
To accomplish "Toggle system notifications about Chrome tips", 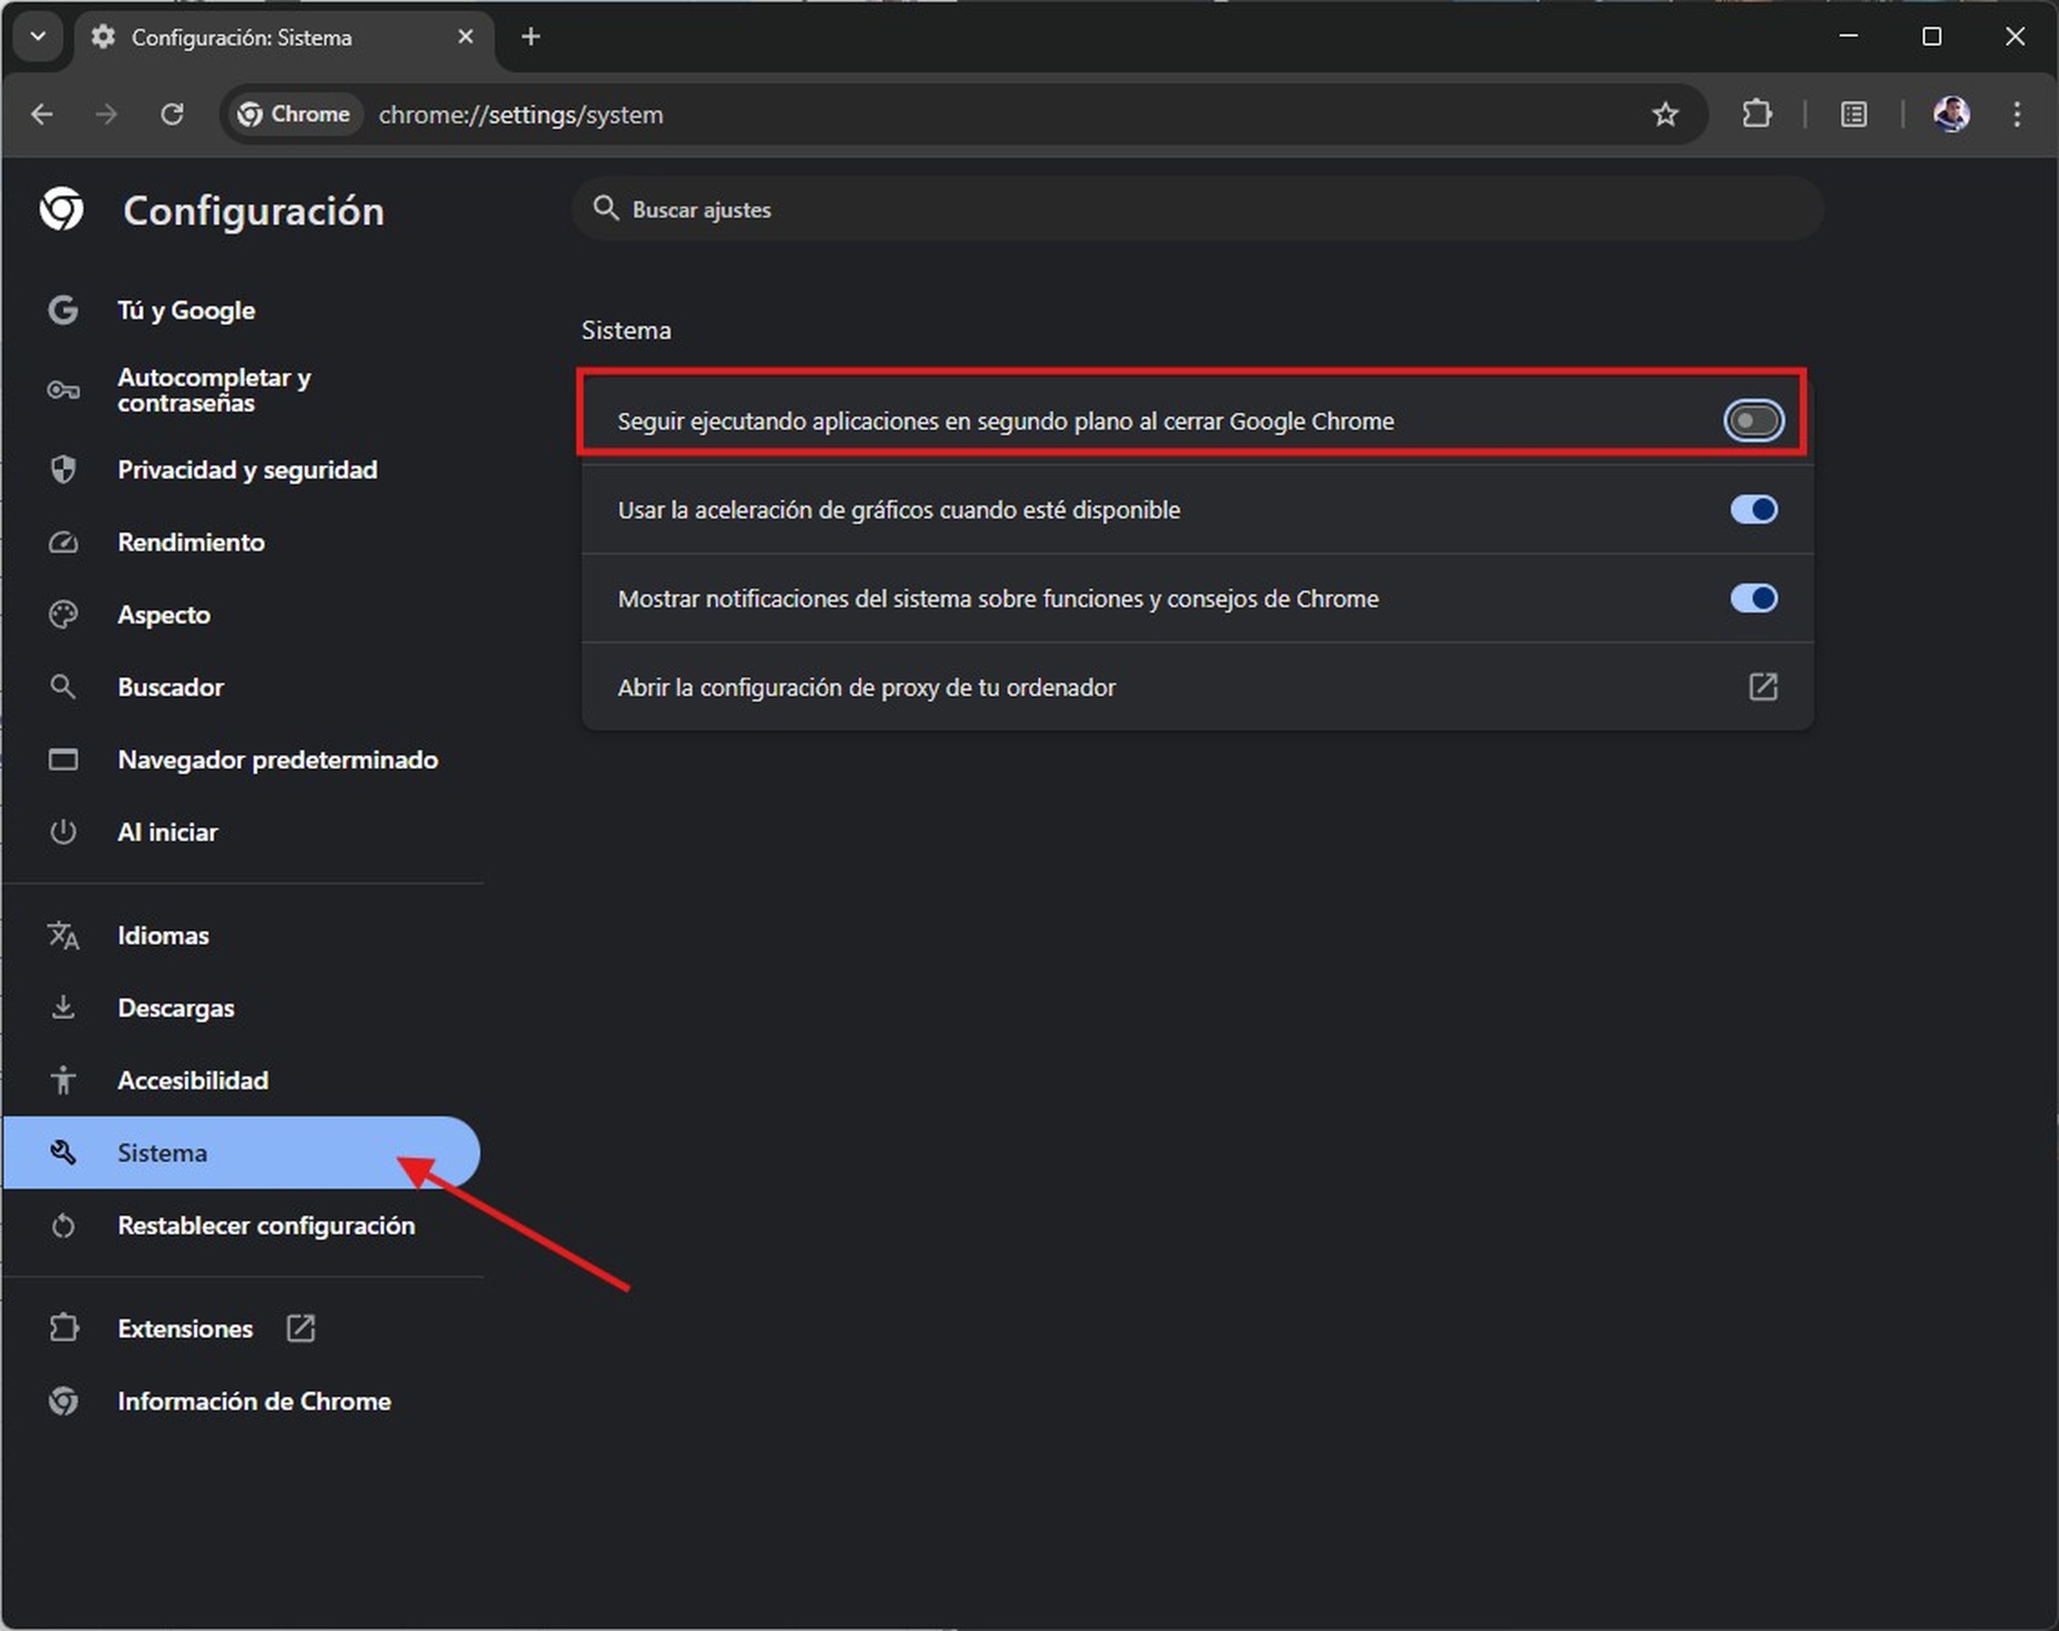I will (x=1753, y=599).
